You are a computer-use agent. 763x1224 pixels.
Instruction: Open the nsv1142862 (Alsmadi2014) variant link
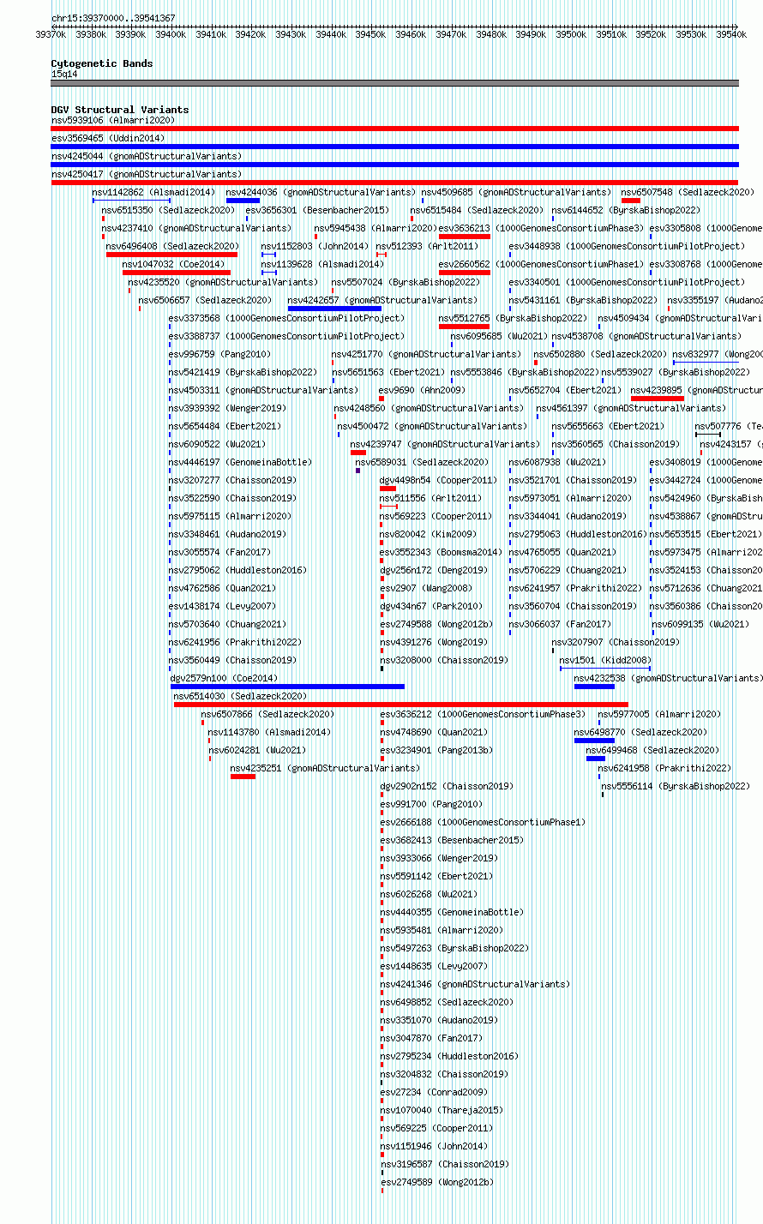point(154,192)
